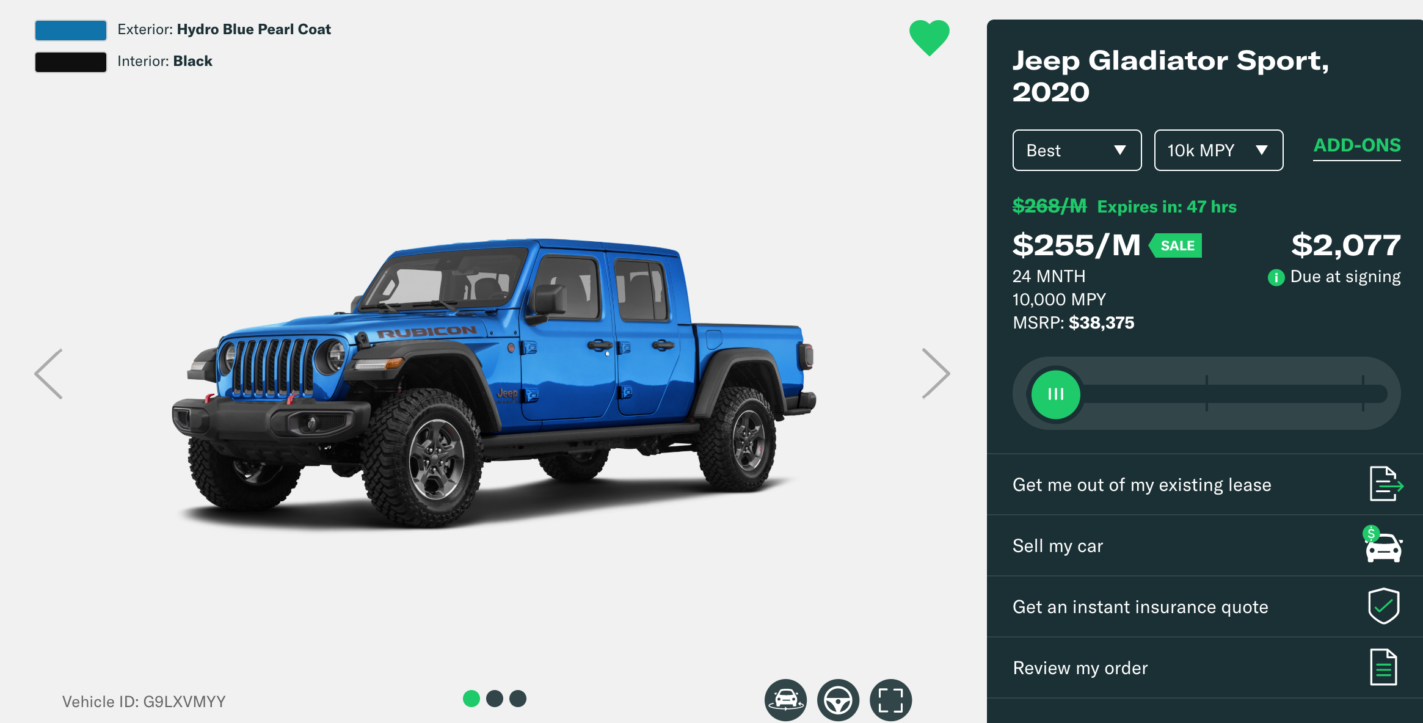Click the Sell my car icon
The image size is (1423, 723).
pos(1383,544)
